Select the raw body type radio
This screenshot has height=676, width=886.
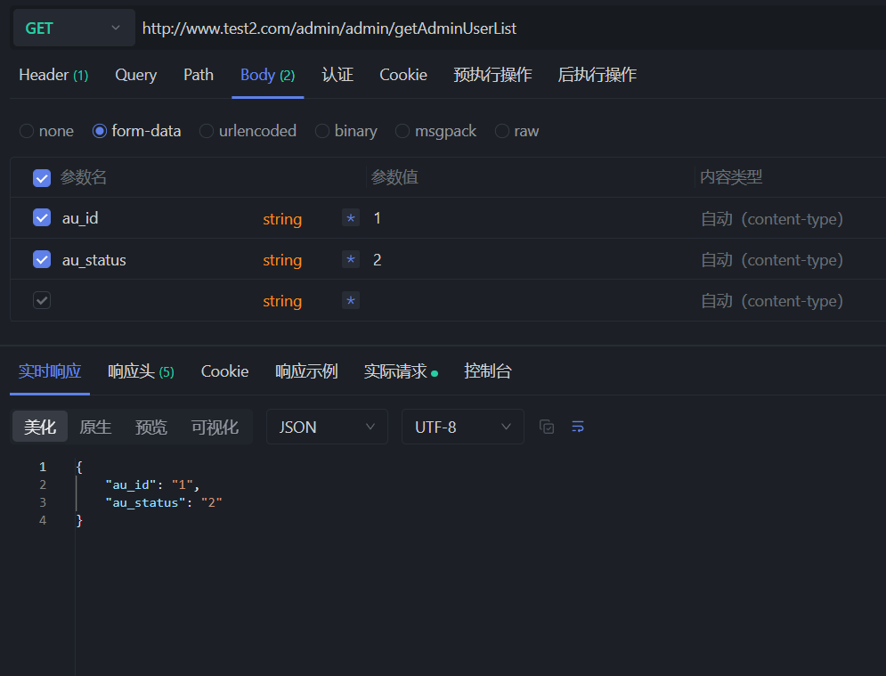[502, 131]
